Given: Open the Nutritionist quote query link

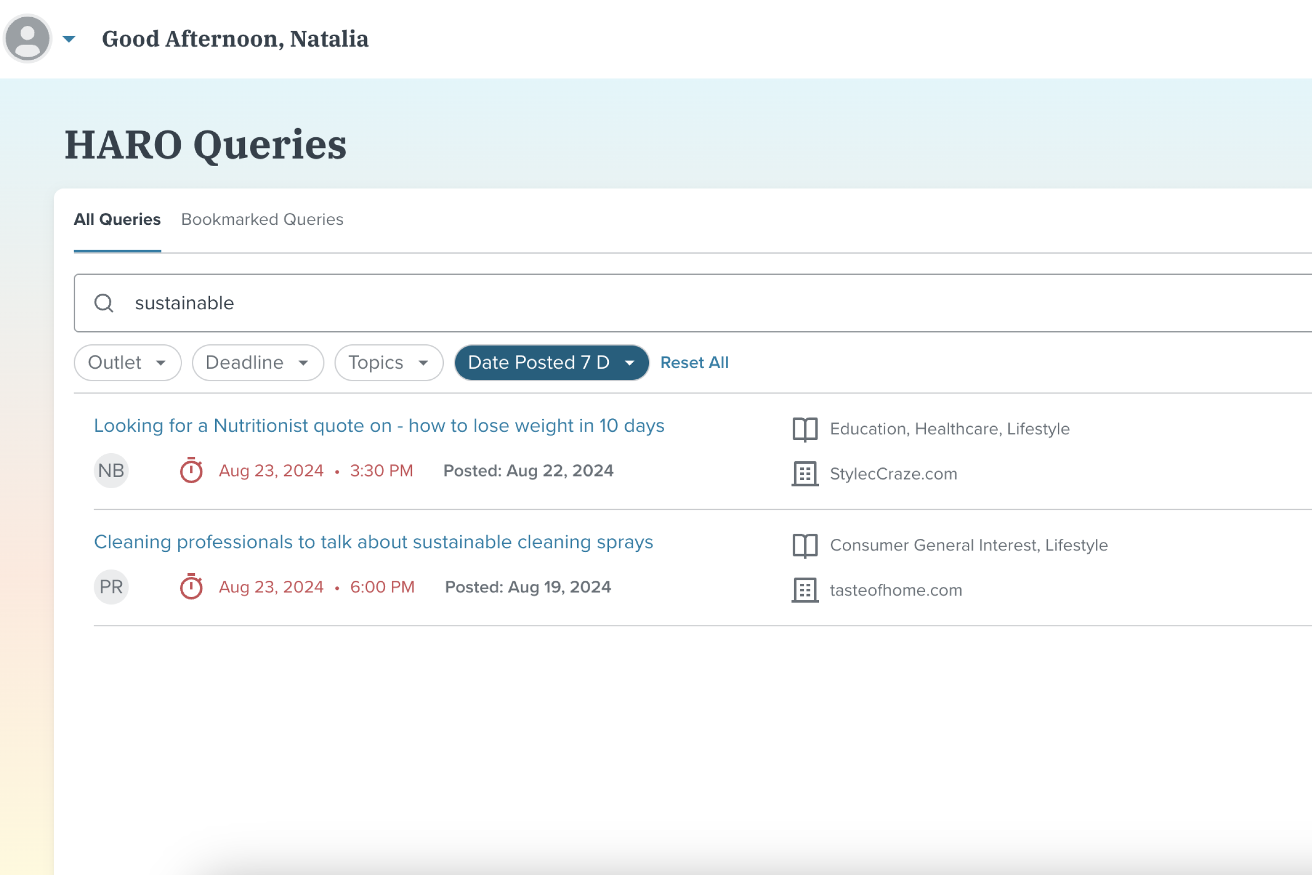Looking at the screenshot, I should (379, 426).
